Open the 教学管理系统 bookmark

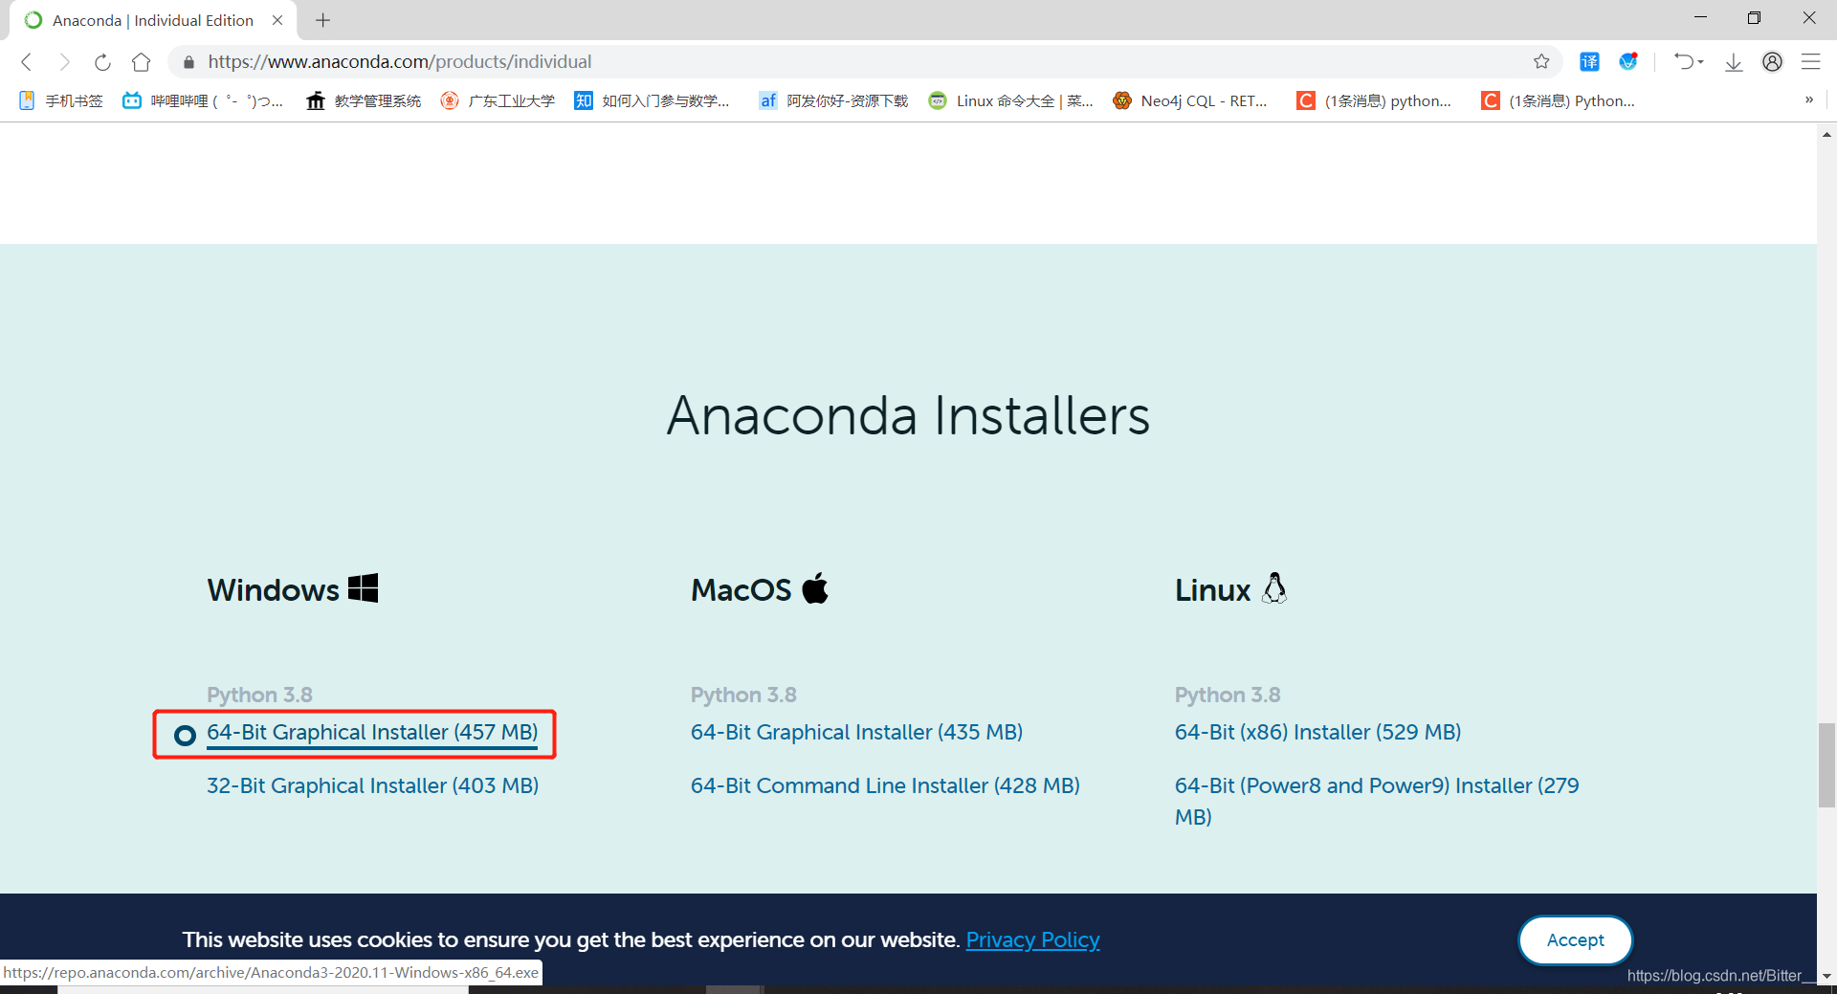[x=364, y=100]
